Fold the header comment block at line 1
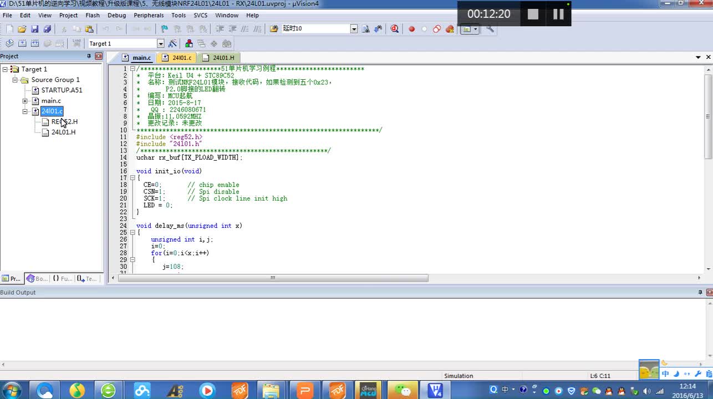 tap(133, 69)
